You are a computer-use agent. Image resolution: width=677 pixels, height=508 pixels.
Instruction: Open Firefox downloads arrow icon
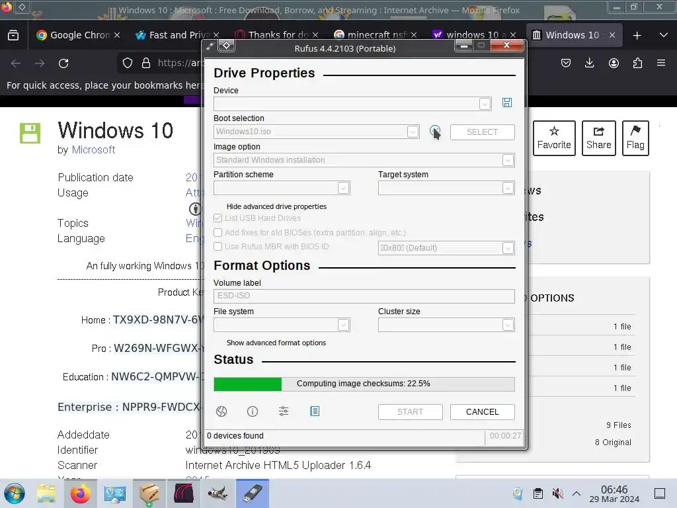pos(589,63)
